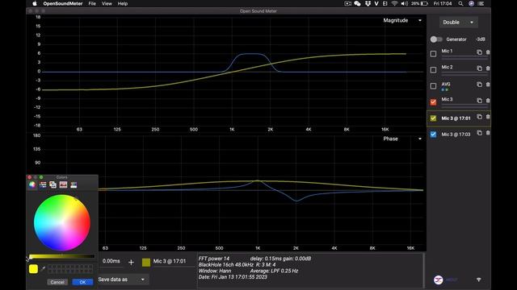Click the plus icon beside 0.00ms
Screen dimensions: 517x290
coord(131,262)
